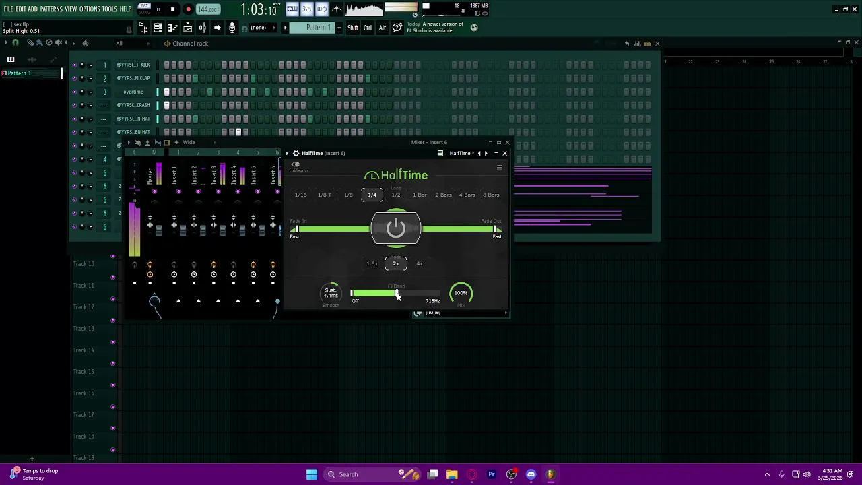The height and width of the screenshot is (485, 862).
Task: Click the microphone recording icon in toolbar
Action: pos(232,28)
